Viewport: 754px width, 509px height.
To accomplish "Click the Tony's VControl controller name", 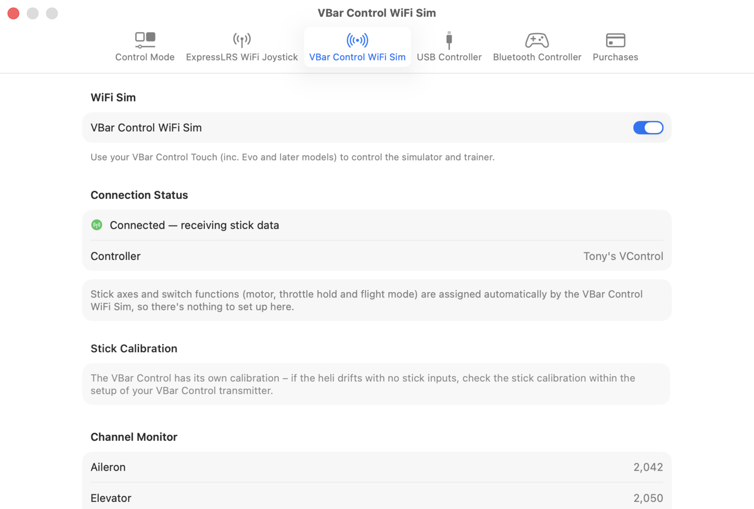I will (623, 256).
